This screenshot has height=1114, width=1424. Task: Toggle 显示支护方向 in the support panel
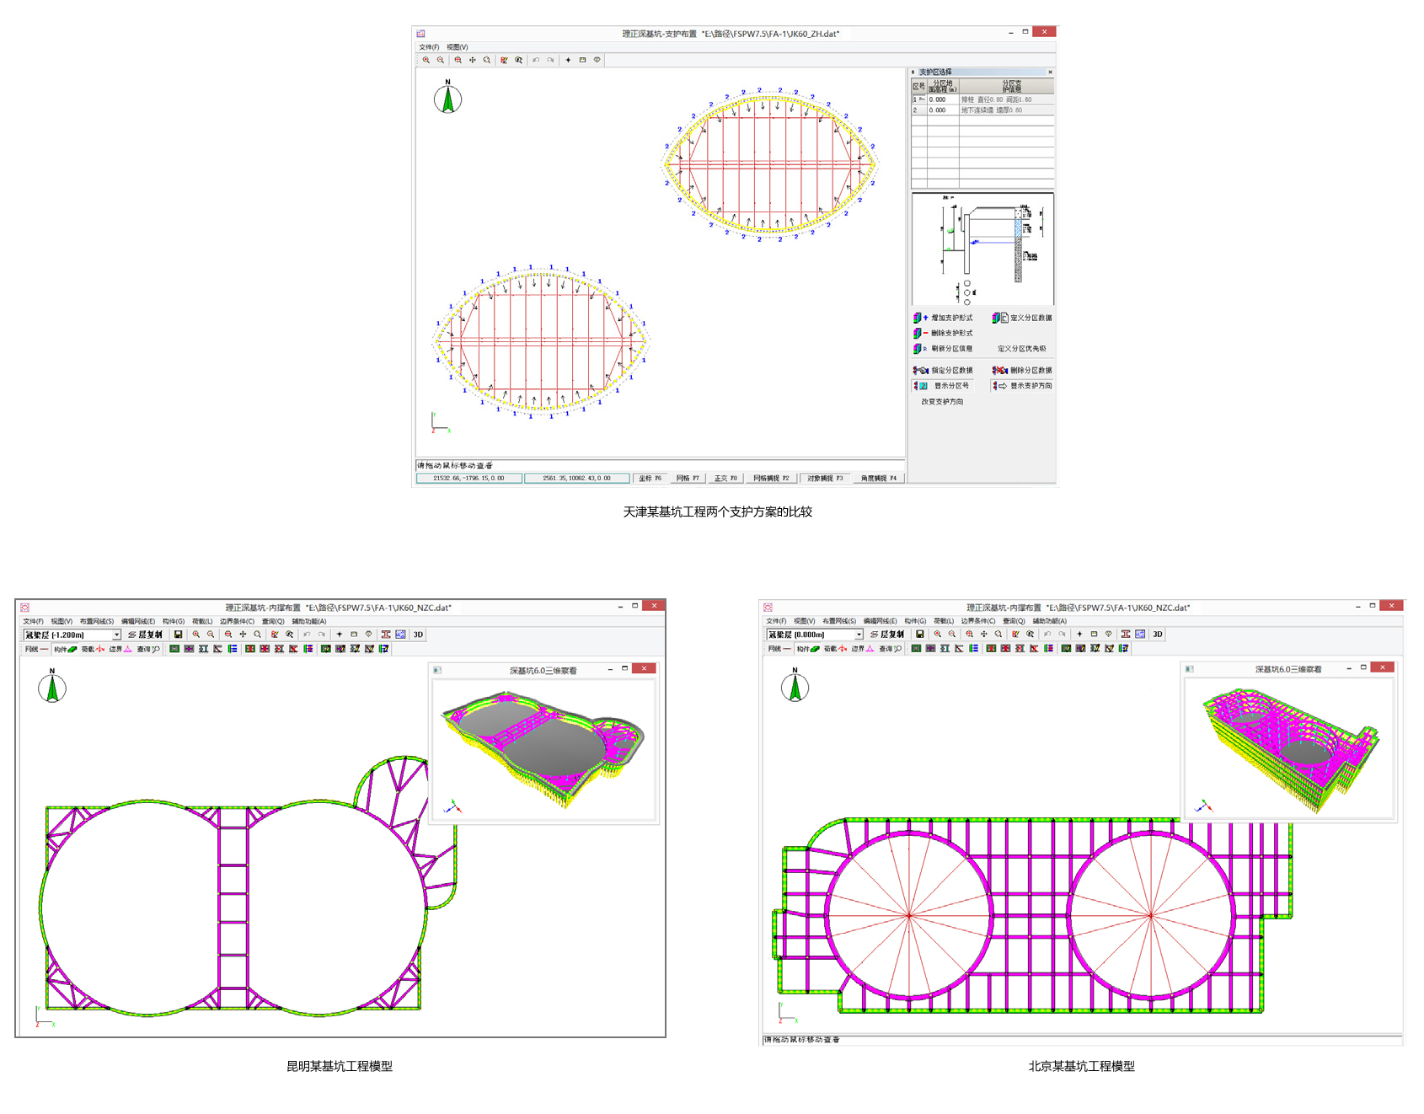pos(1021,386)
